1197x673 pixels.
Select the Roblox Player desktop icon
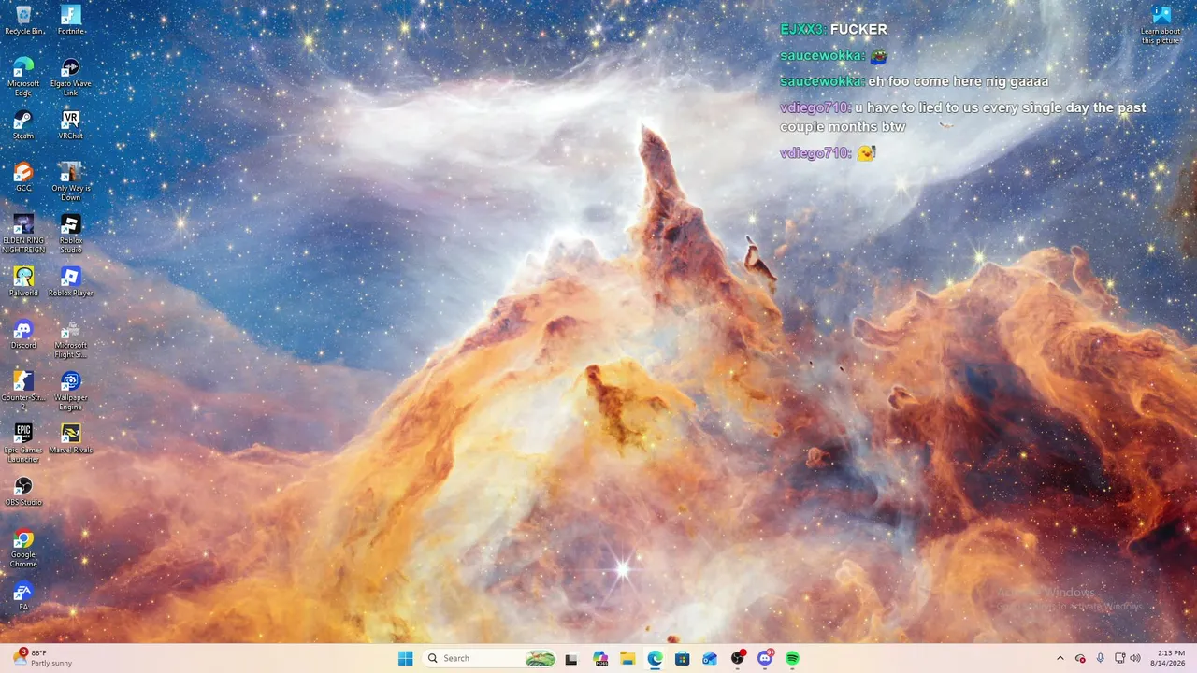click(71, 281)
